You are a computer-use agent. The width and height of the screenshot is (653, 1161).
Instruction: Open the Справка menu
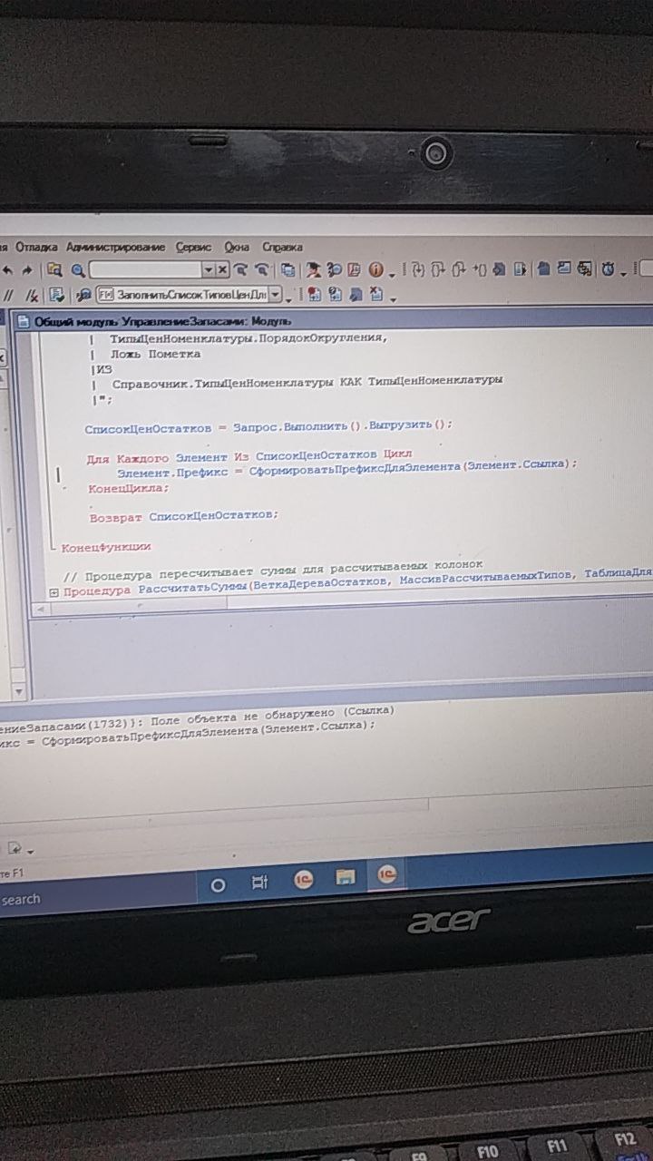click(x=282, y=247)
